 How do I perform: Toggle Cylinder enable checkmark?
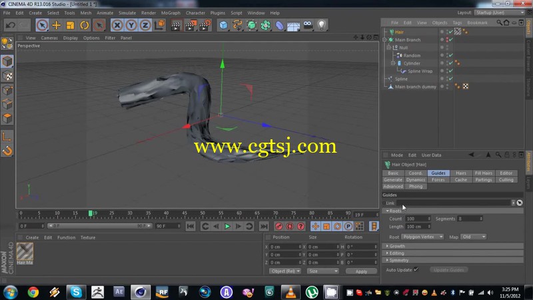point(451,63)
